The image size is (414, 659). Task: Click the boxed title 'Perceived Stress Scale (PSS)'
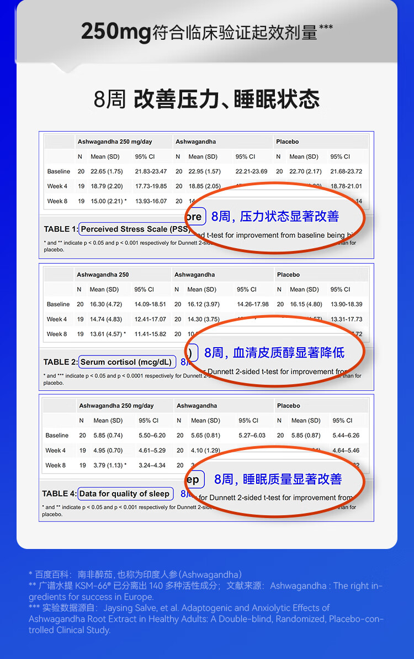pos(135,229)
